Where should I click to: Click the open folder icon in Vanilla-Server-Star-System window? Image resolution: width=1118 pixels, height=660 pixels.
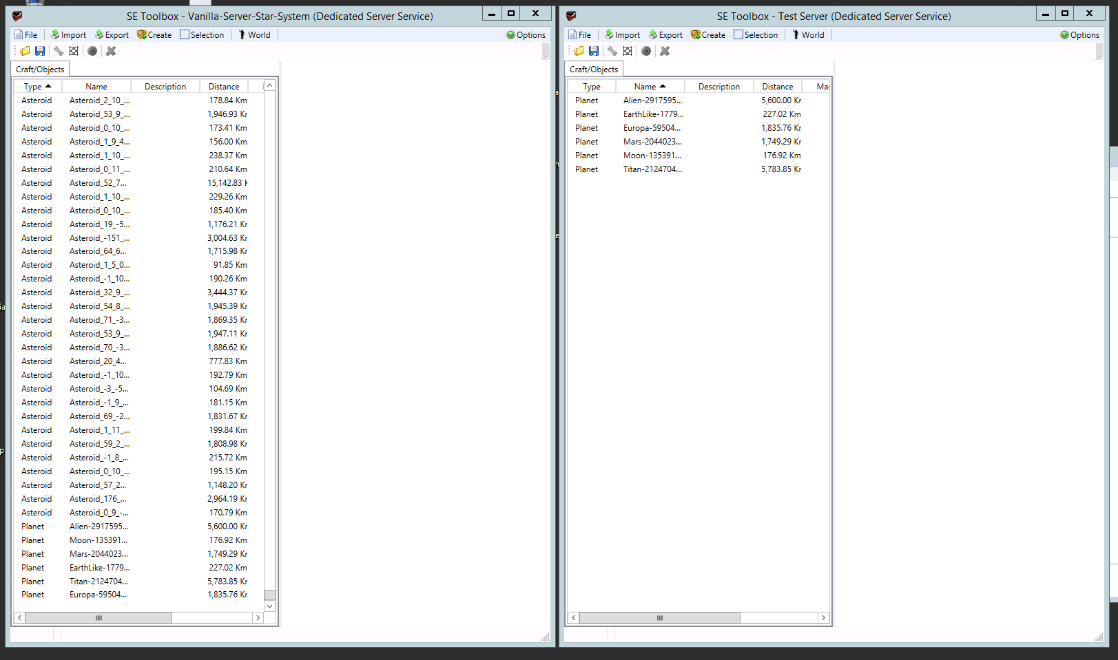pos(25,51)
